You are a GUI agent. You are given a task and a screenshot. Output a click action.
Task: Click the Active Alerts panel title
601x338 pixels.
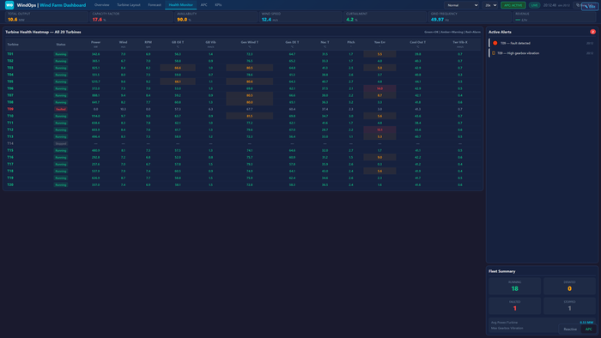500,32
